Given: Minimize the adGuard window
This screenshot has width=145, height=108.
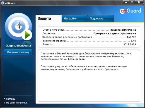Looking at the screenshot, I should tap(126, 2).
